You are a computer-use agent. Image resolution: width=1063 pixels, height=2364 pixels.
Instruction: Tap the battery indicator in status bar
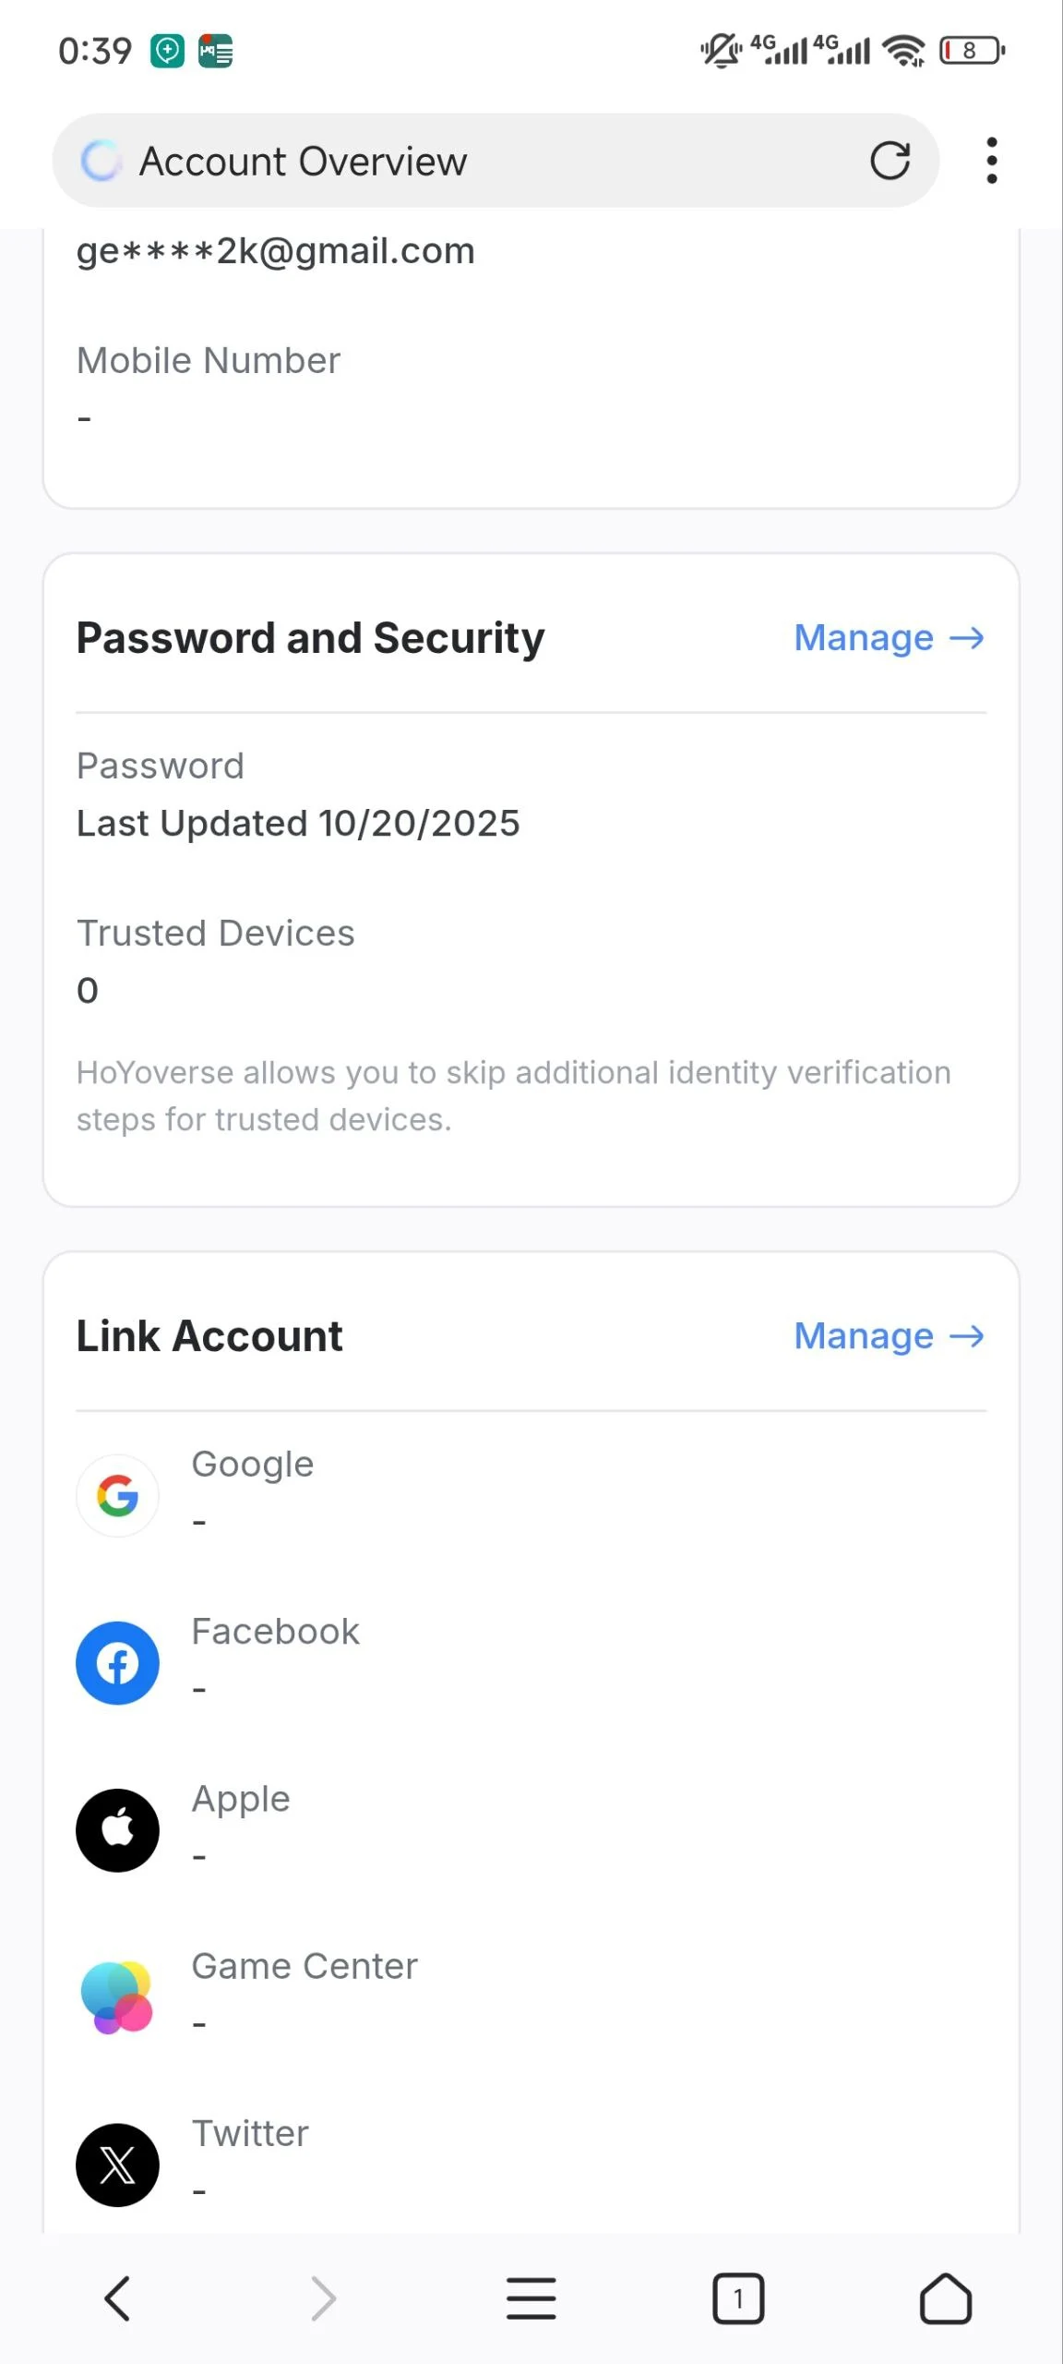coord(971,51)
